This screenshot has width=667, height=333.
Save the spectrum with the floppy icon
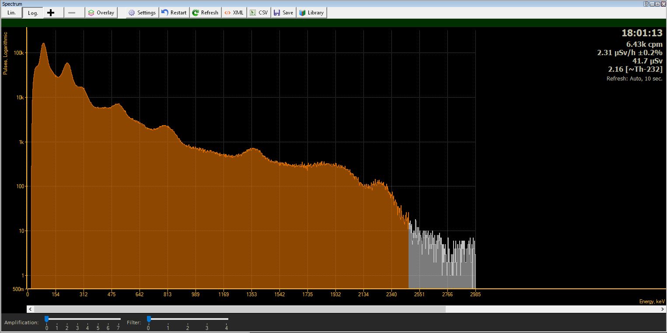[283, 13]
